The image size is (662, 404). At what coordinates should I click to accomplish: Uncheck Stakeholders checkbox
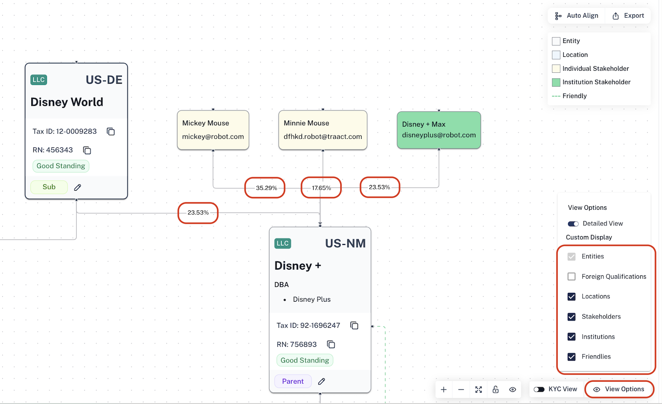(572, 317)
